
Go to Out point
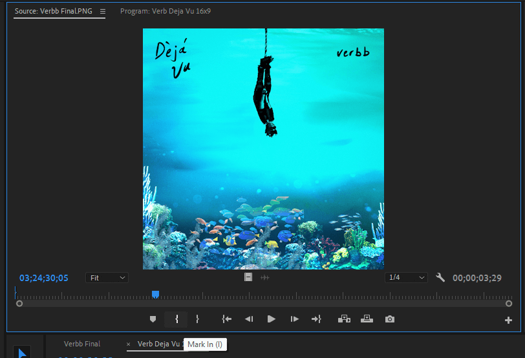[x=316, y=319]
